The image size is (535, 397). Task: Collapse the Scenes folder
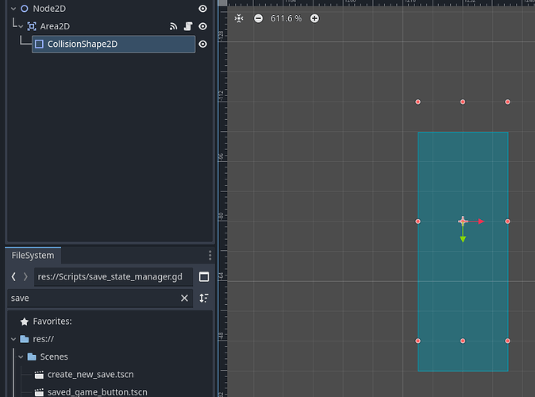(21, 357)
